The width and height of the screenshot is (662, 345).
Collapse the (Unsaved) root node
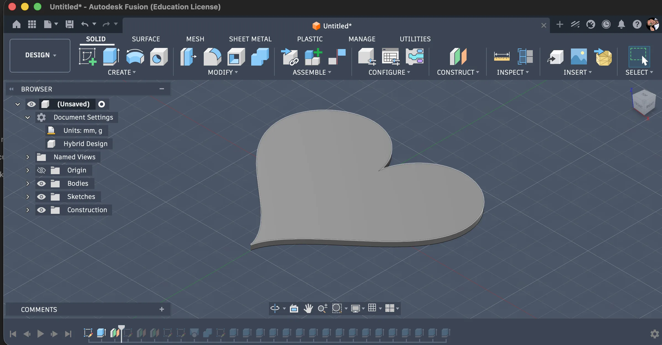coord(18,104)
